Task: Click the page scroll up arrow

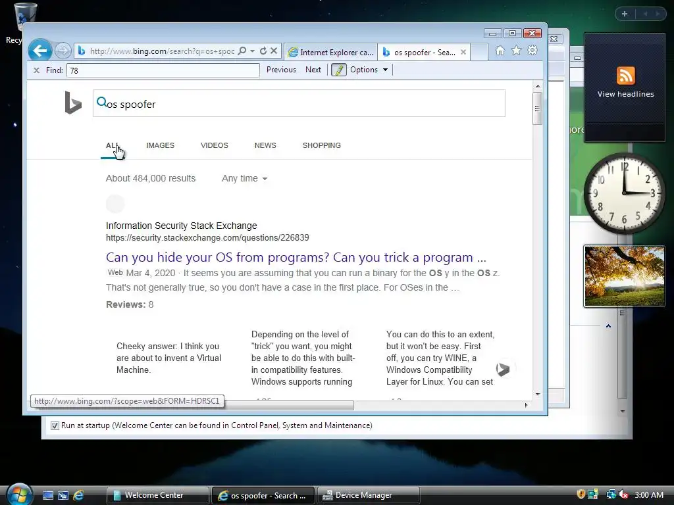Action: (537, 86)
